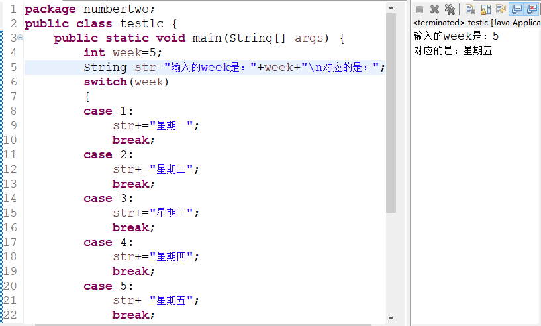Click the editor's scroll-down arrow
This screenshot has height=326, width=541.
pos(391,317)
